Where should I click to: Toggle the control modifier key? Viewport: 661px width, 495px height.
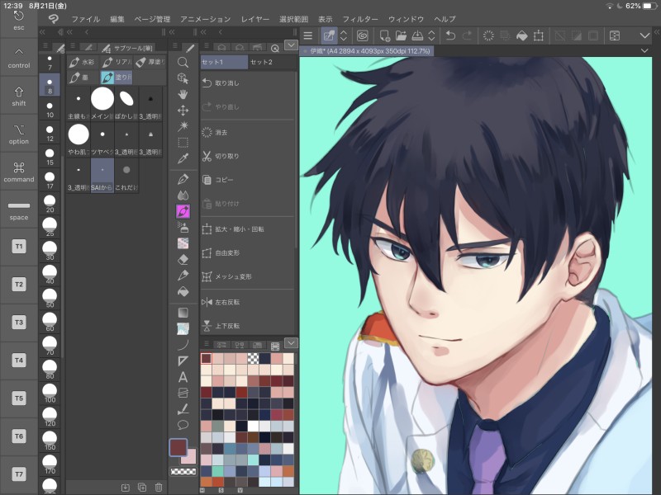tap(18, 58)
